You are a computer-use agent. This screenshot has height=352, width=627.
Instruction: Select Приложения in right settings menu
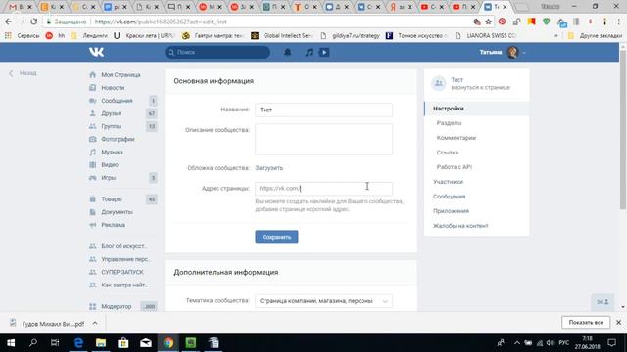(451, 211)
